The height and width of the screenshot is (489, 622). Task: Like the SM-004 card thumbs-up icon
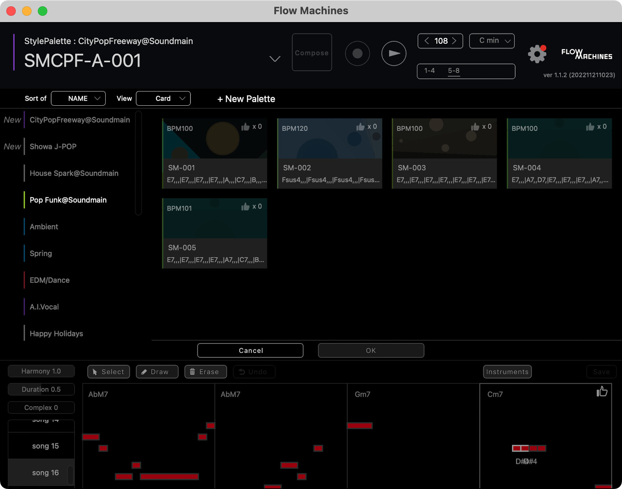tap(590, 127)
